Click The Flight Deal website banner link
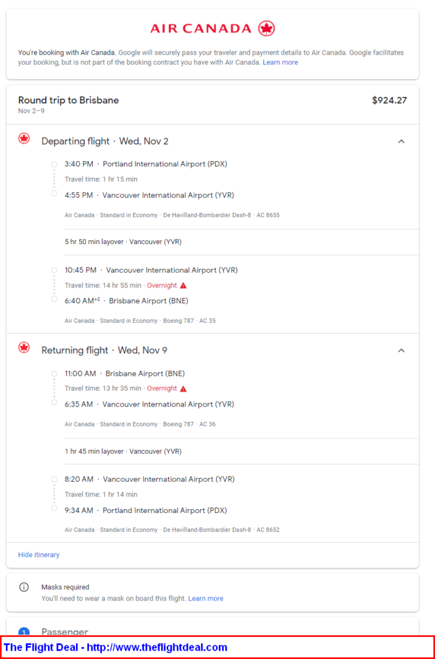435x659 pixels. point(116,647)
